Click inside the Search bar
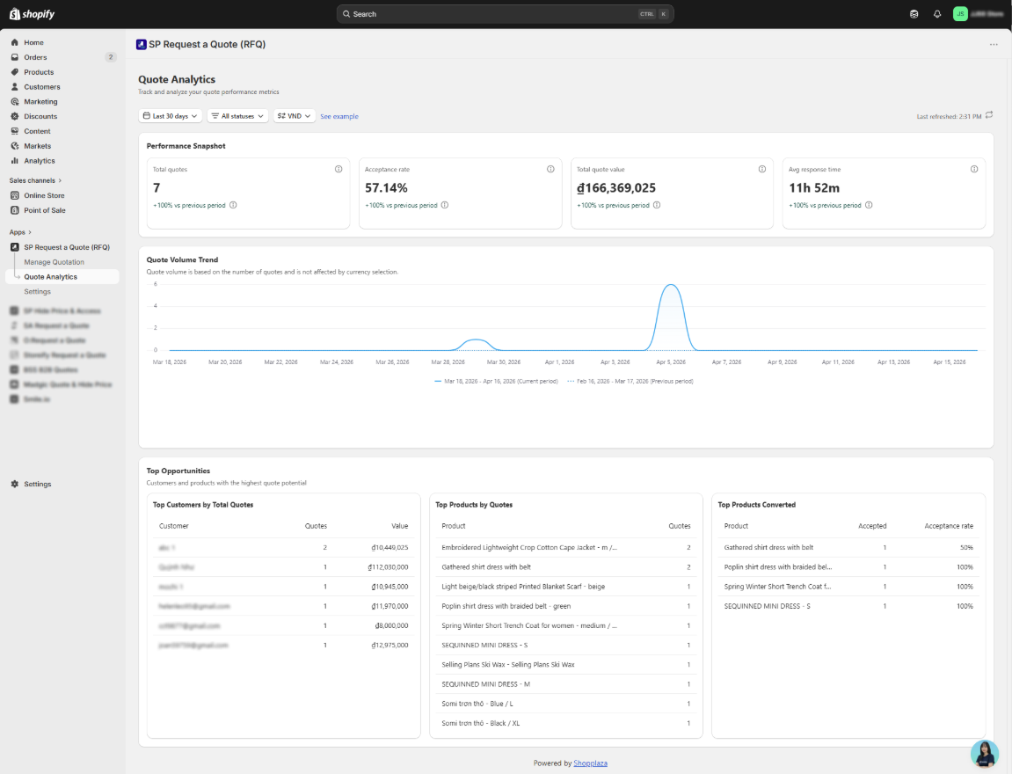Screen dimensions: 1012x774 click(501, 13)
